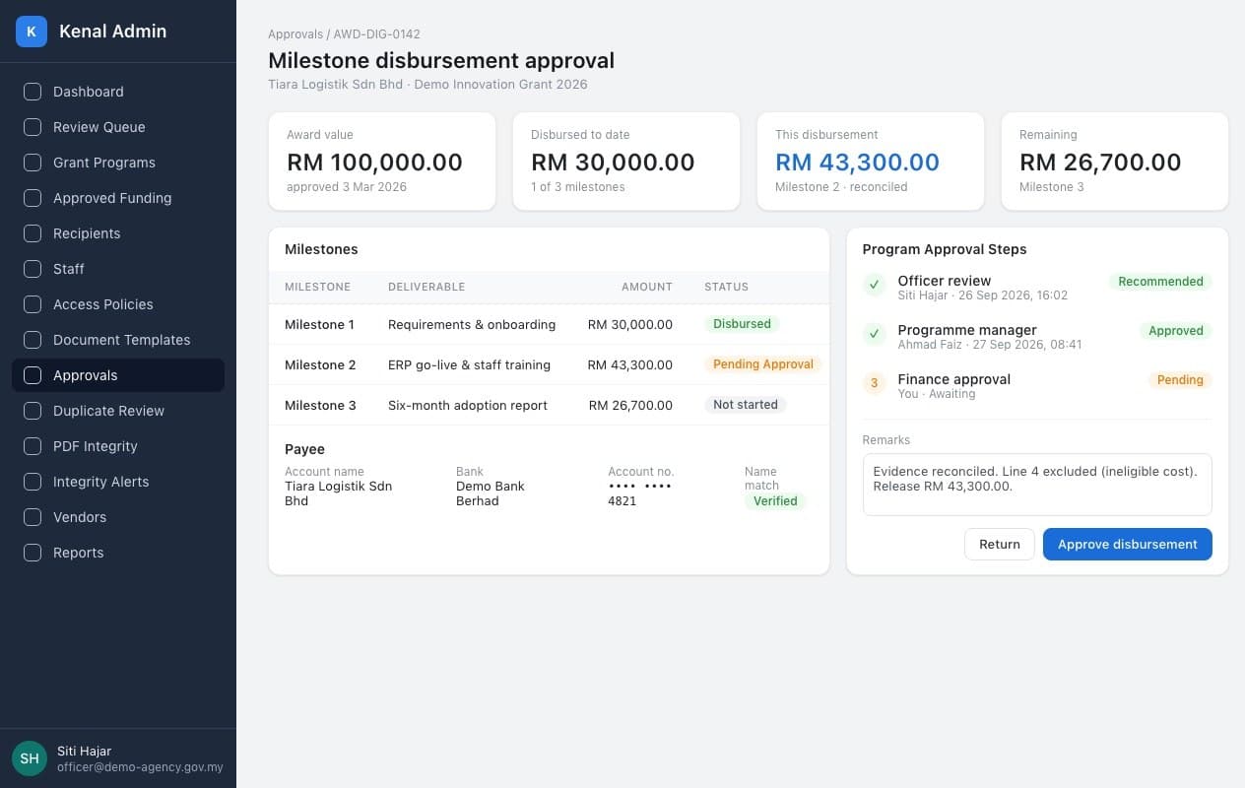The image size is (1245, 788).
Task: Click the Access Policies sidebar icon
Action: coord(33,304)
